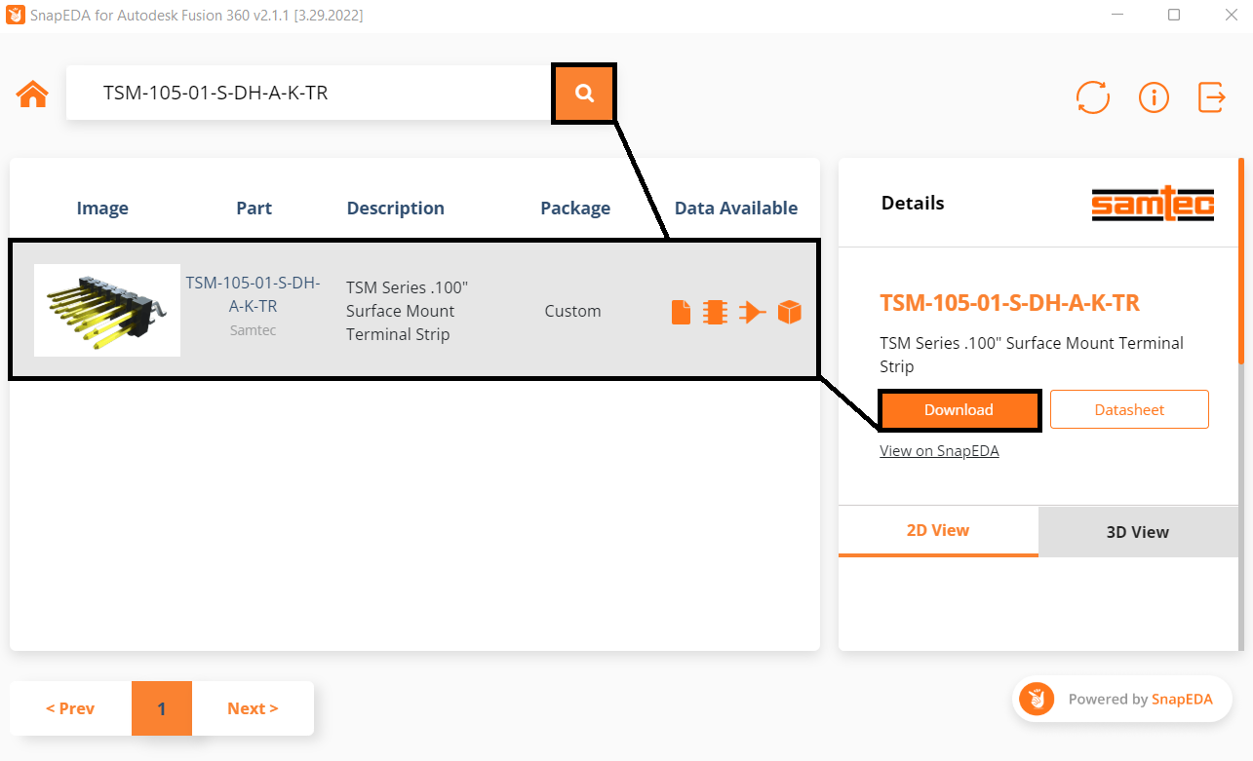Go to the SnapEDA home screen

pyautogui.click(x=32, y=94)
